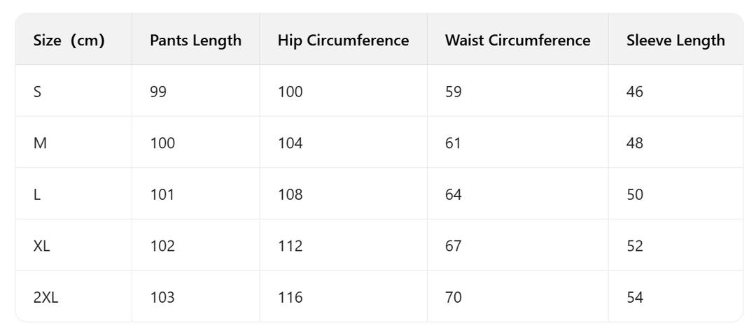Select waist circumference value 59
The height and width of the screenshot is (330, 756).
(x=454, y=92)
